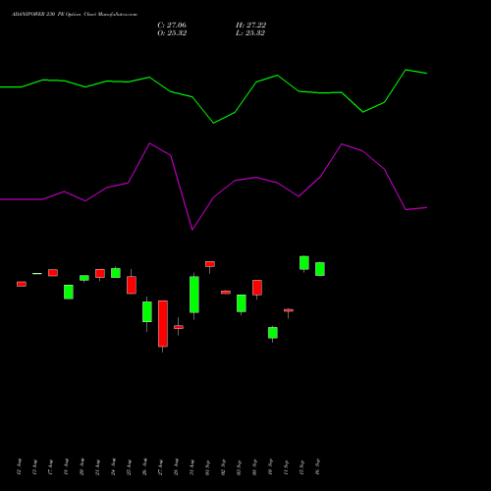Click the green candle above 26 Aug
The image size is (491, 491).
[147, 311]
